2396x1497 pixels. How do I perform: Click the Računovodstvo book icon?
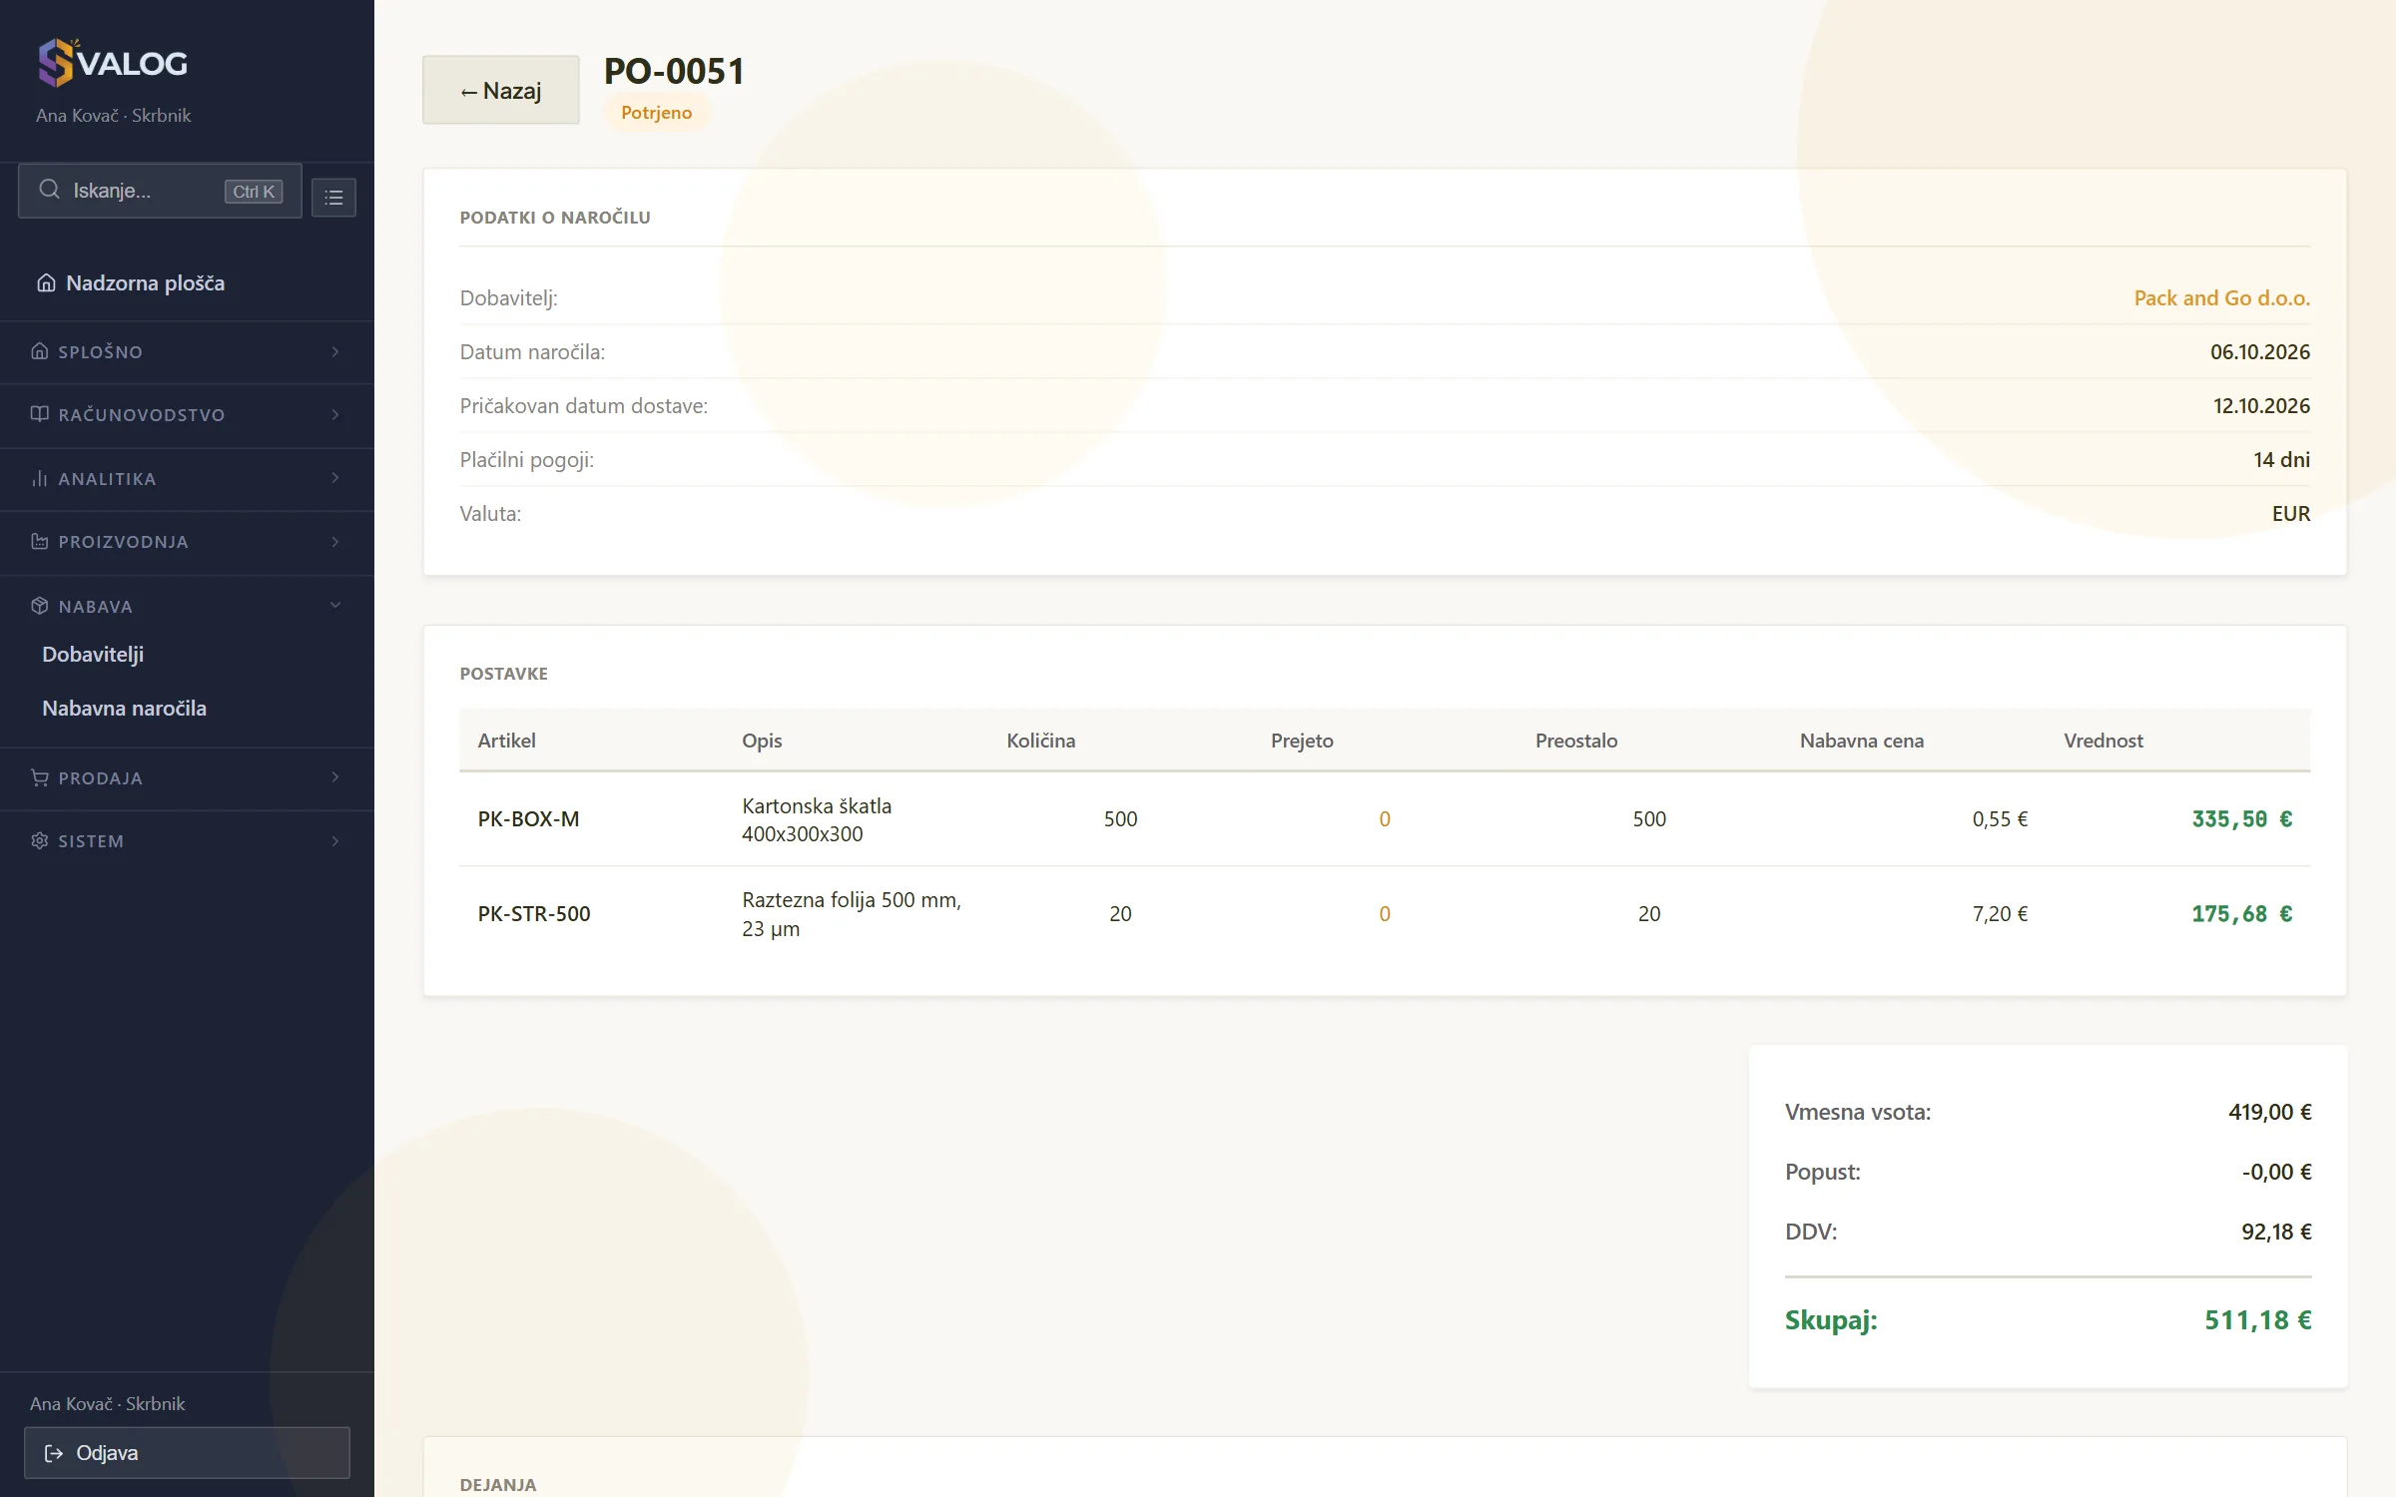pos(40,414)
